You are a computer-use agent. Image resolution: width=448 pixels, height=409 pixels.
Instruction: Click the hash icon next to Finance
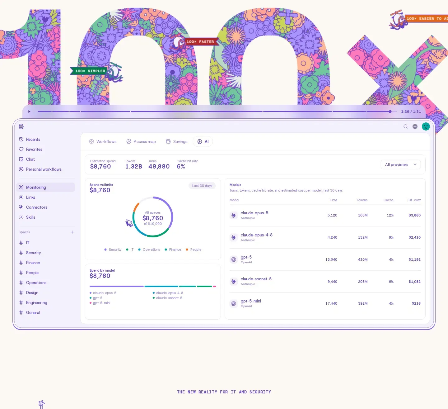point(21,263)
